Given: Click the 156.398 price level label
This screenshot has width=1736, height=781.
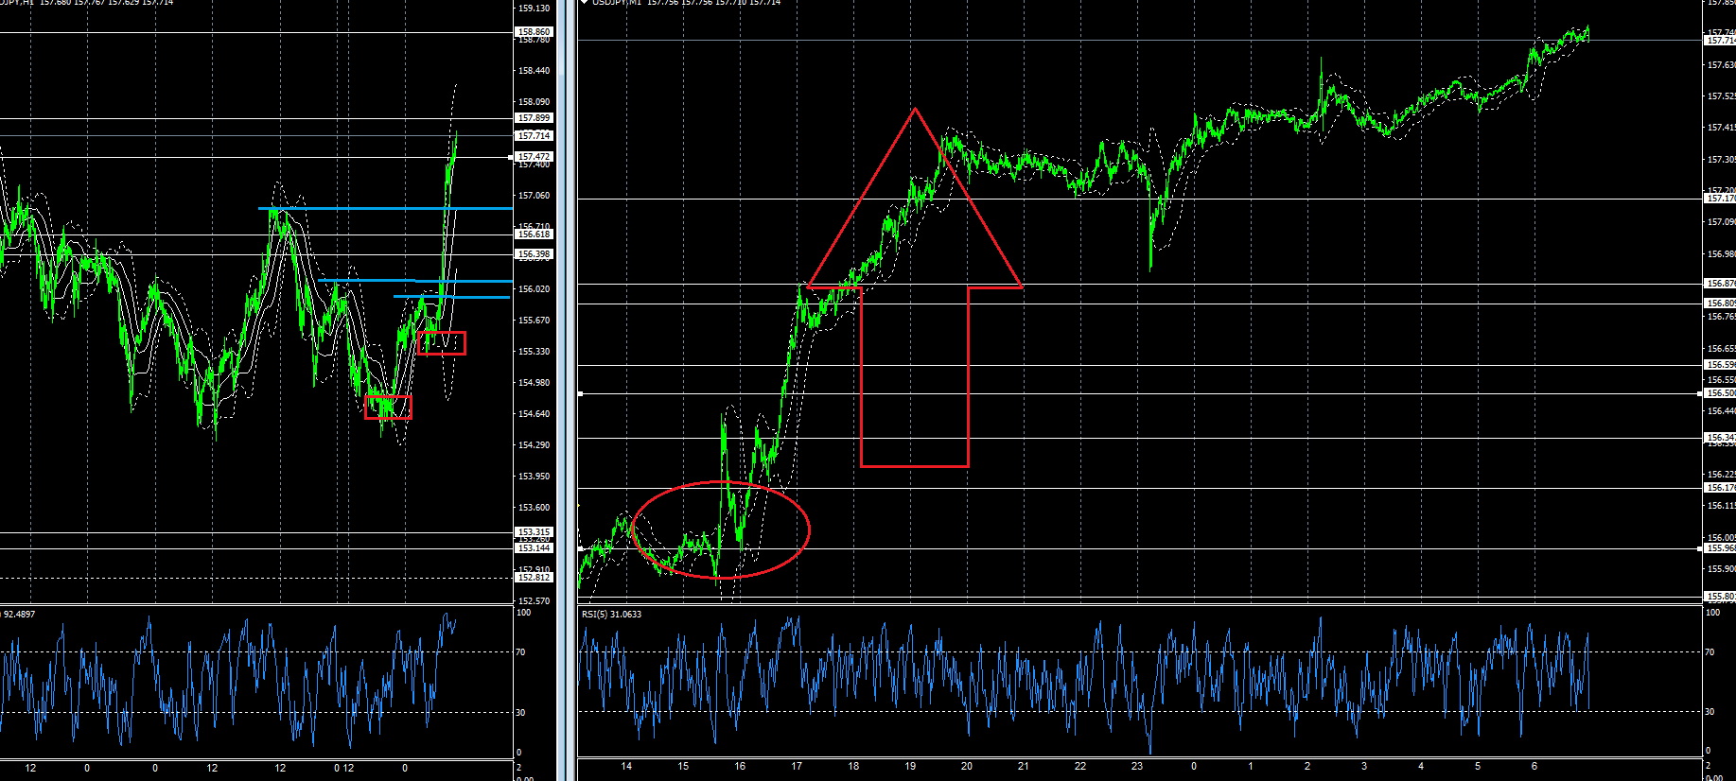Looking at the screenshot, I should tap(534, 254).
